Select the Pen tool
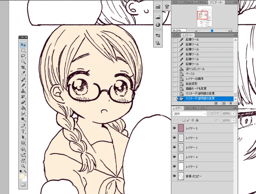The height and width of the screenshot is (194, 256). pos(23,126)
